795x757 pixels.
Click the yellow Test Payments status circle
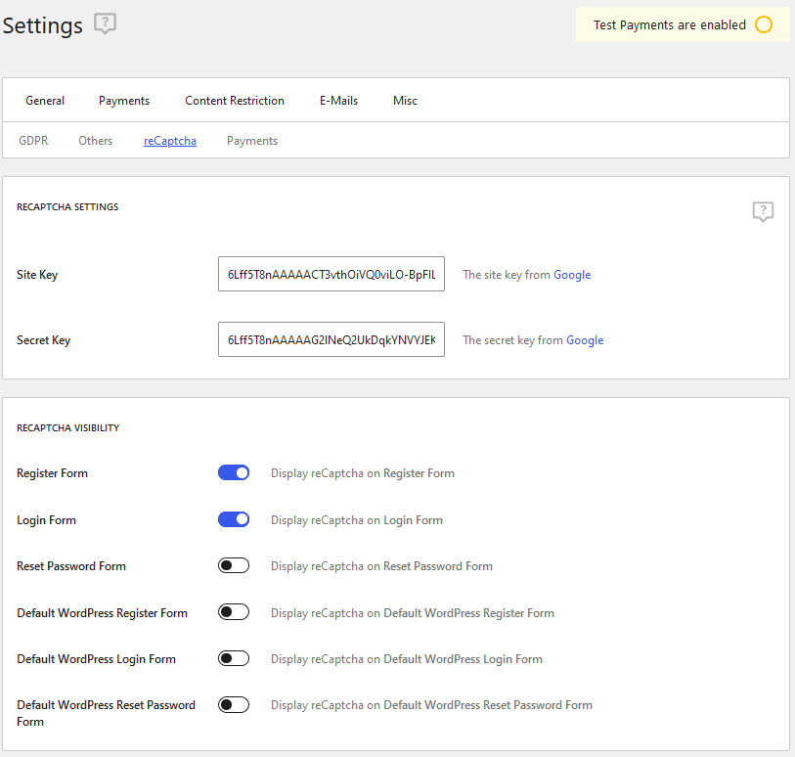click(764, 25)
